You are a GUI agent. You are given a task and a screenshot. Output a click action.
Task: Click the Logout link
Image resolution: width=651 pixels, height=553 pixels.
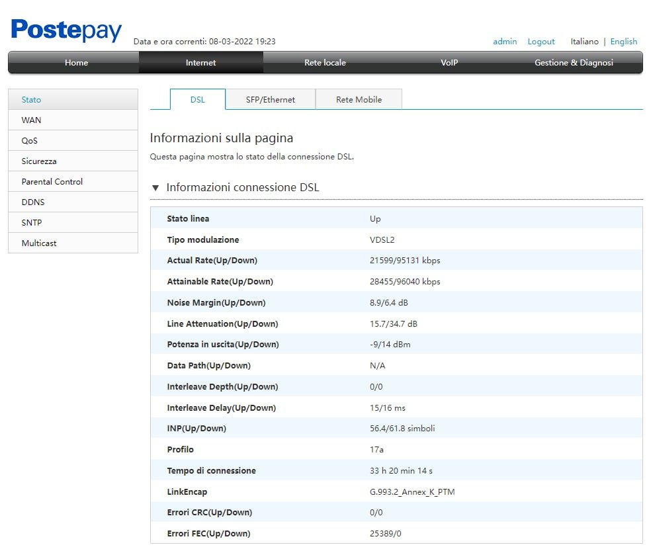click(541, 42)
